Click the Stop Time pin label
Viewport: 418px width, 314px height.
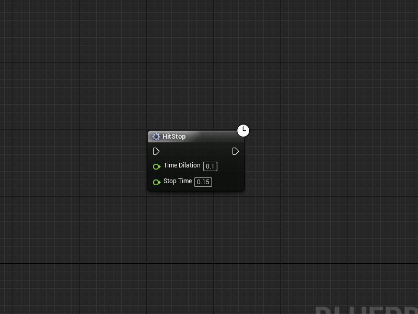178,181
